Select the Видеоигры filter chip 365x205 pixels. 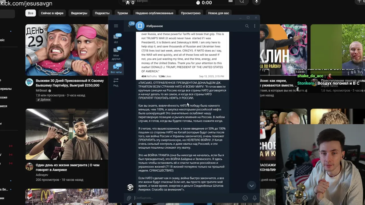pos(79,13)
